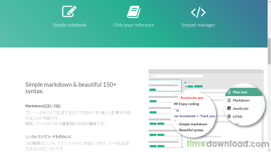This screenshot has height=152, width=271.
Task: Click the page's vertical scrollbar thumb
Action: 269,51
